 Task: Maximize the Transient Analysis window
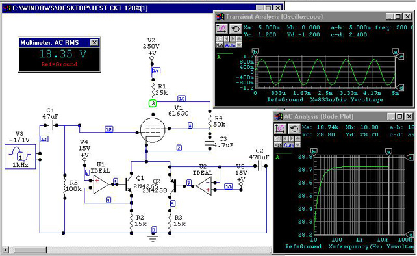(x=398, y=16)
